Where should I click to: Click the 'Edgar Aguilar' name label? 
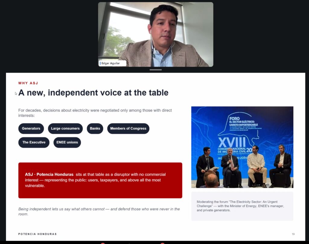point(112,63)
